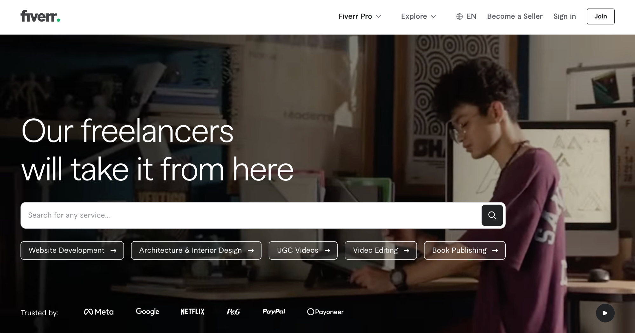Click the Fiverr logo
The image size is (635, 333).
pos(40,16)
